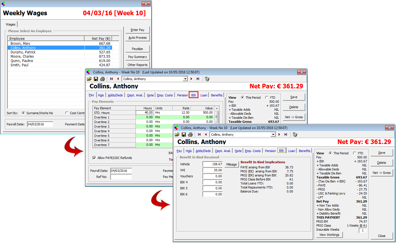The width and height of the screenshot is (396, 243).
Task: Click the floppy disk save icon in the front BIK window
Action: click(x=184, y=135)
